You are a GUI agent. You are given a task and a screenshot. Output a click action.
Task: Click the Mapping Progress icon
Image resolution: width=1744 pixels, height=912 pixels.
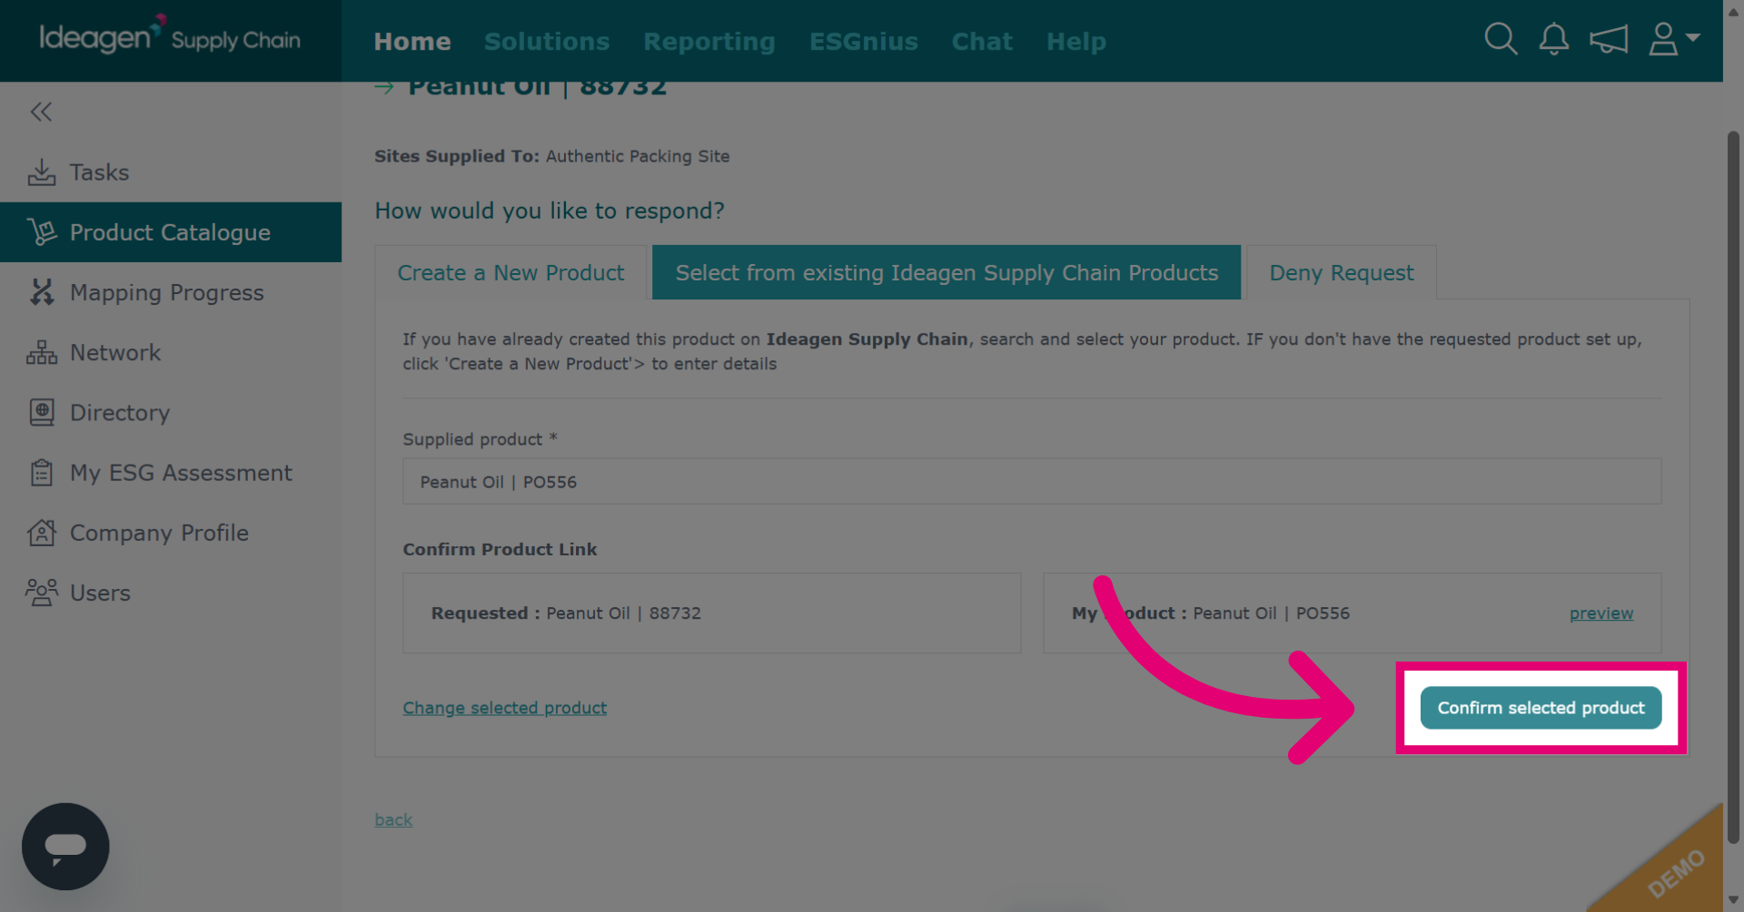tap(42, 292)
